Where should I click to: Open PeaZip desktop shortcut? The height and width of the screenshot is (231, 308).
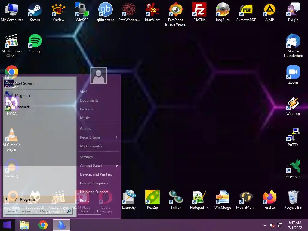pos(152,200)
